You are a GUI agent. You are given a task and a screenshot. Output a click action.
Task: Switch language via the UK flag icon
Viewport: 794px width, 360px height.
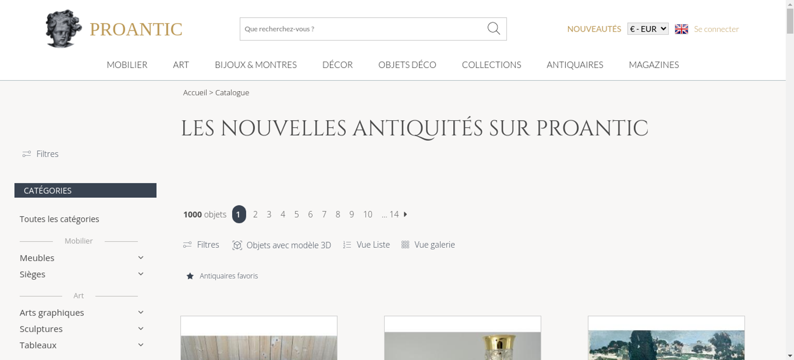[681, 29]
